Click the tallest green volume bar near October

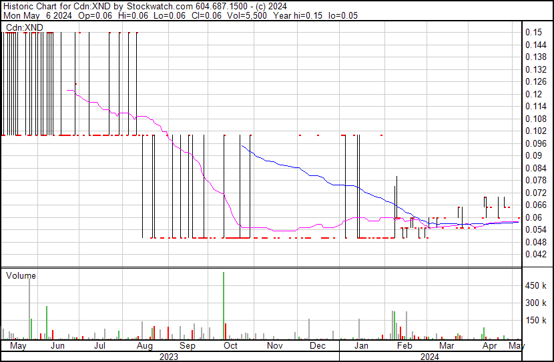[224, 305]
